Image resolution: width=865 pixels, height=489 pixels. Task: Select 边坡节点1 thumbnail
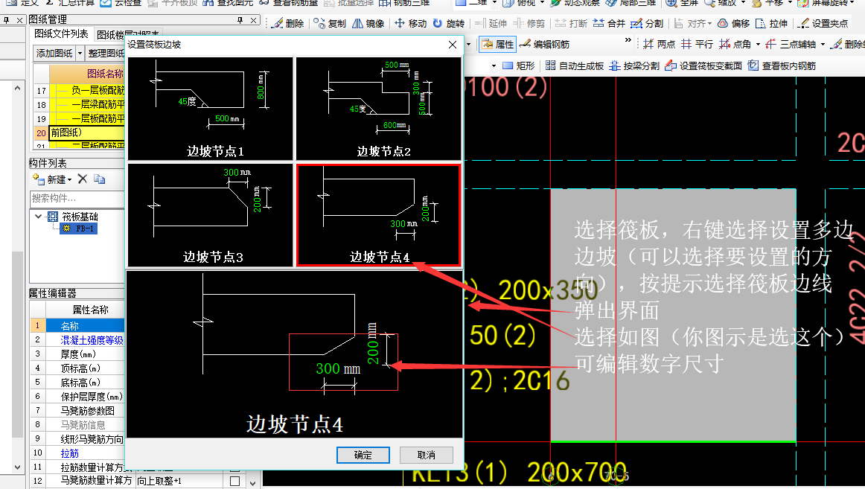pos(210,109)
